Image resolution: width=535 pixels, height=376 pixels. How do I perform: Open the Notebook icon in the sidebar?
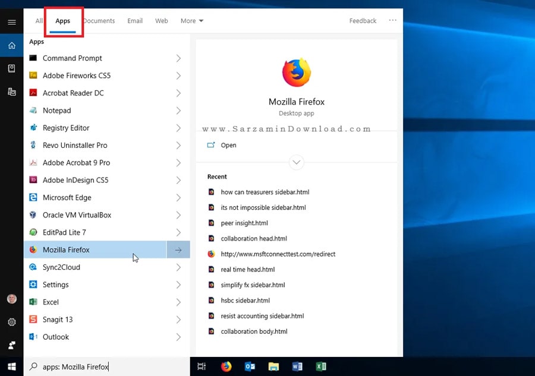click(12, 68)
